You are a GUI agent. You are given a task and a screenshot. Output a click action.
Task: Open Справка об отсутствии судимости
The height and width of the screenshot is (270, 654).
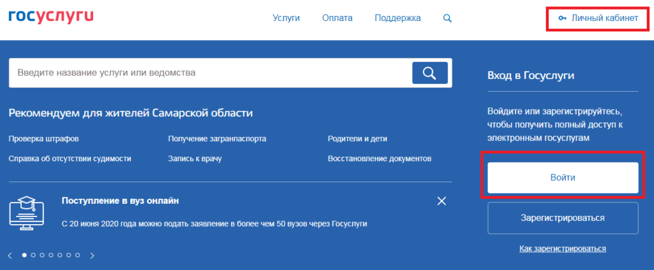click(x=70, y=159)
